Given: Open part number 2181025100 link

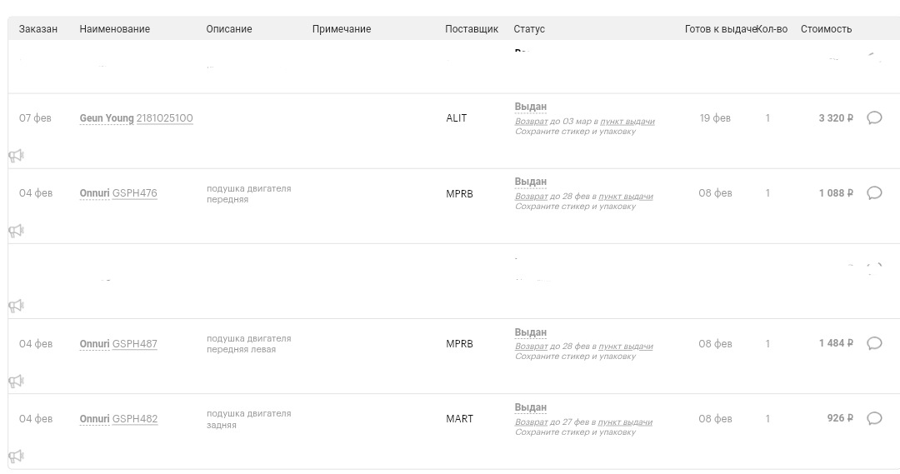Looking at the screenshot, I should click(x=164, y=118).
